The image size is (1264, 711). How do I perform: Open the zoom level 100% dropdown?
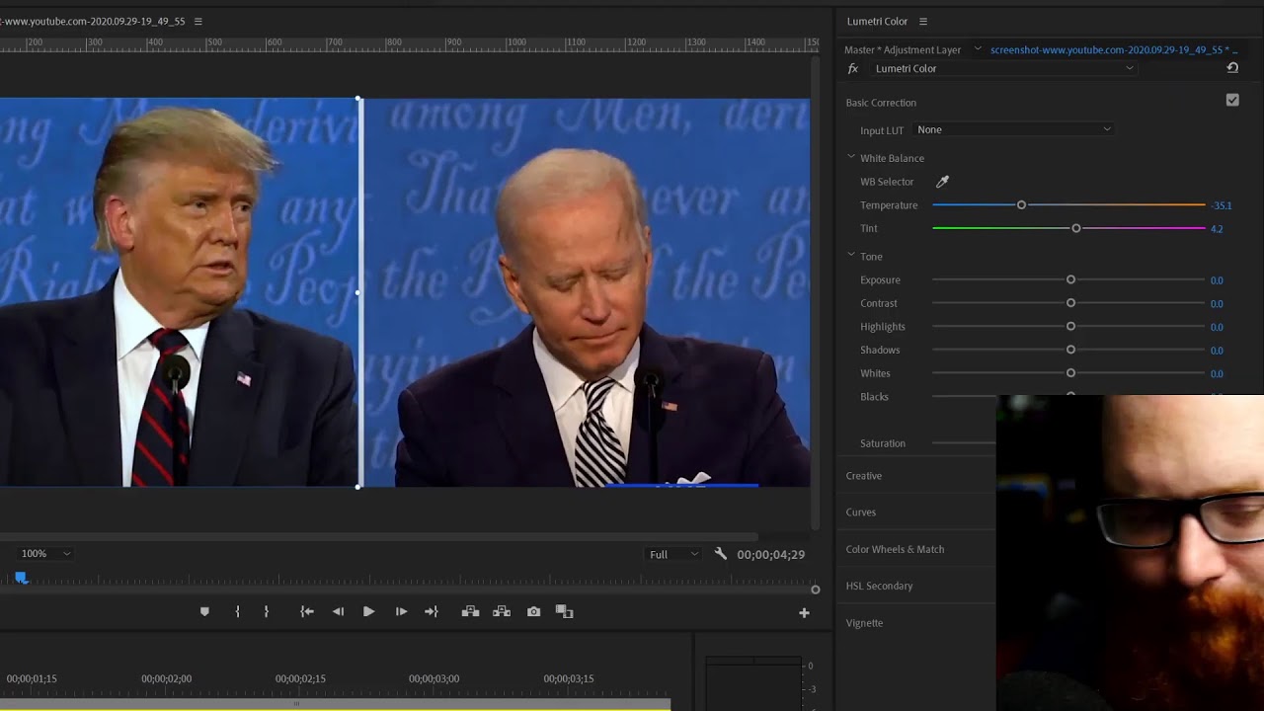[x=46, y=554]
